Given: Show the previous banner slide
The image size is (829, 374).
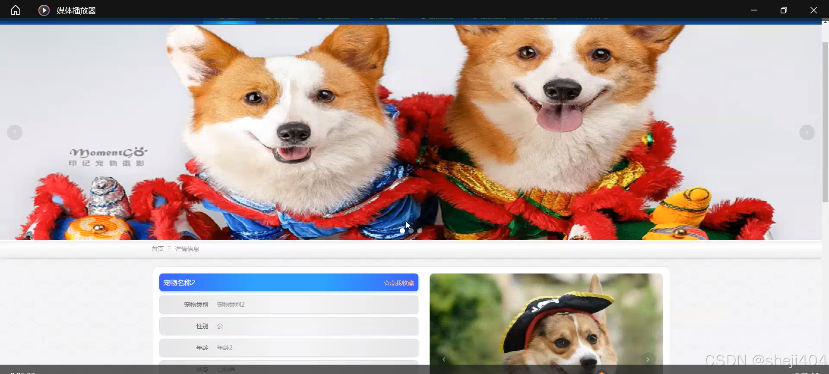Looking at the screenshot, I should click(x=15, y=132).
